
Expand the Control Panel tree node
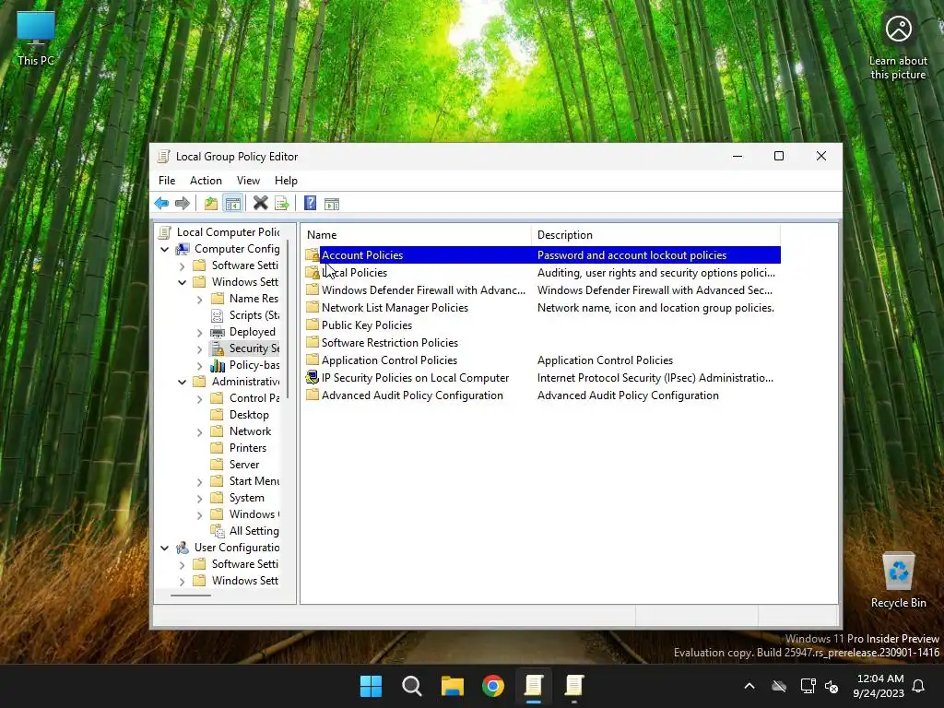(199, 398)
